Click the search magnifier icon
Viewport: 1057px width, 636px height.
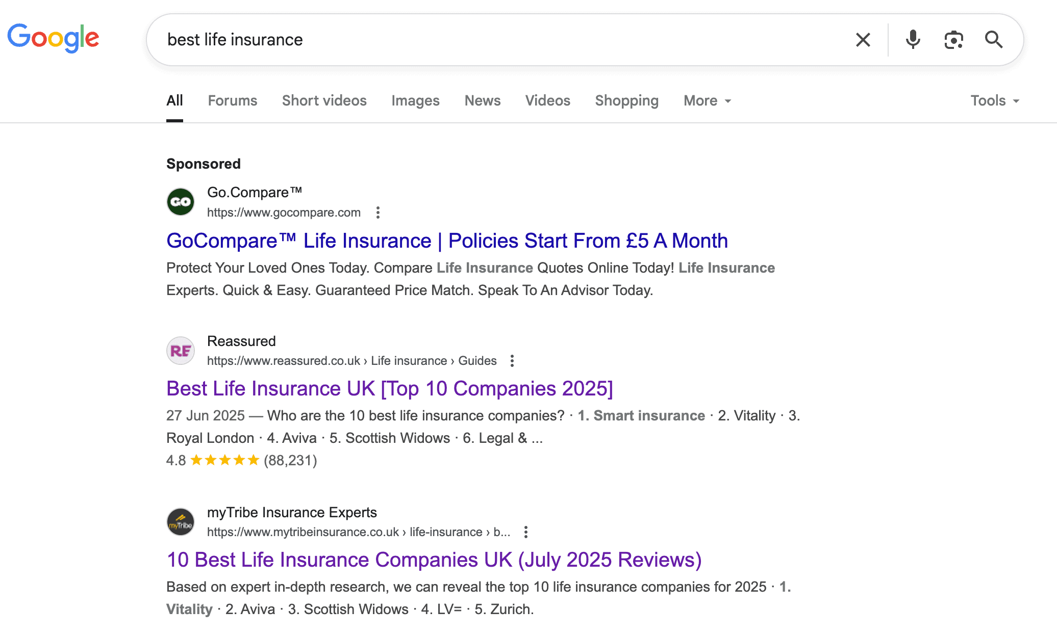coord(993,39)
